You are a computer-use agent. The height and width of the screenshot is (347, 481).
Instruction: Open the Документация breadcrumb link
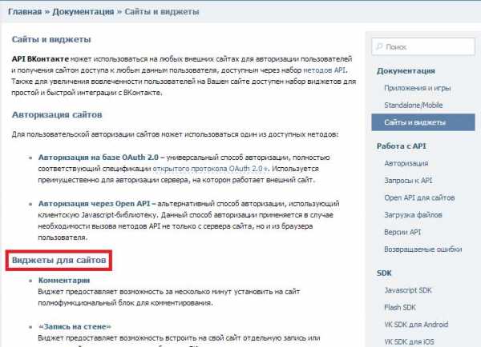click(83, 12)
